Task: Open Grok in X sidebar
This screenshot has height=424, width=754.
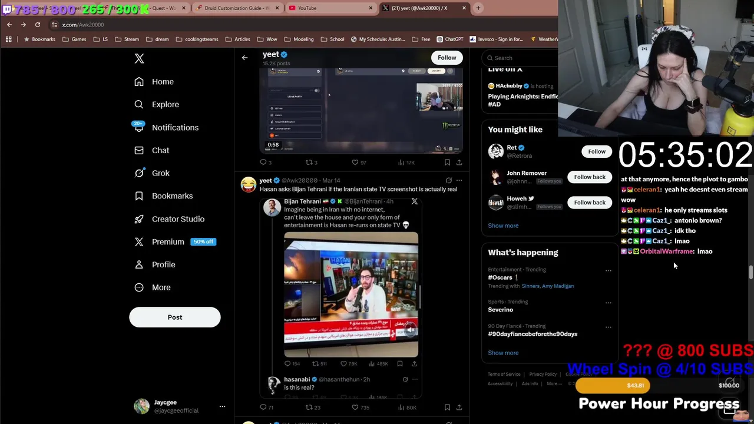Action: (151, 173)
